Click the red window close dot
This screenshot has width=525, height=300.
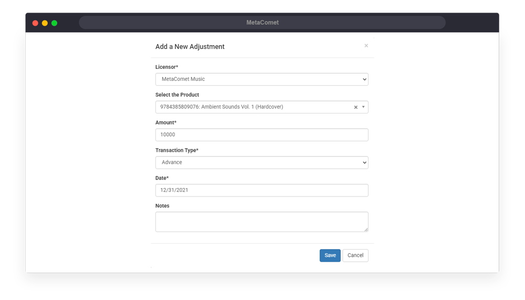point(35,23)
